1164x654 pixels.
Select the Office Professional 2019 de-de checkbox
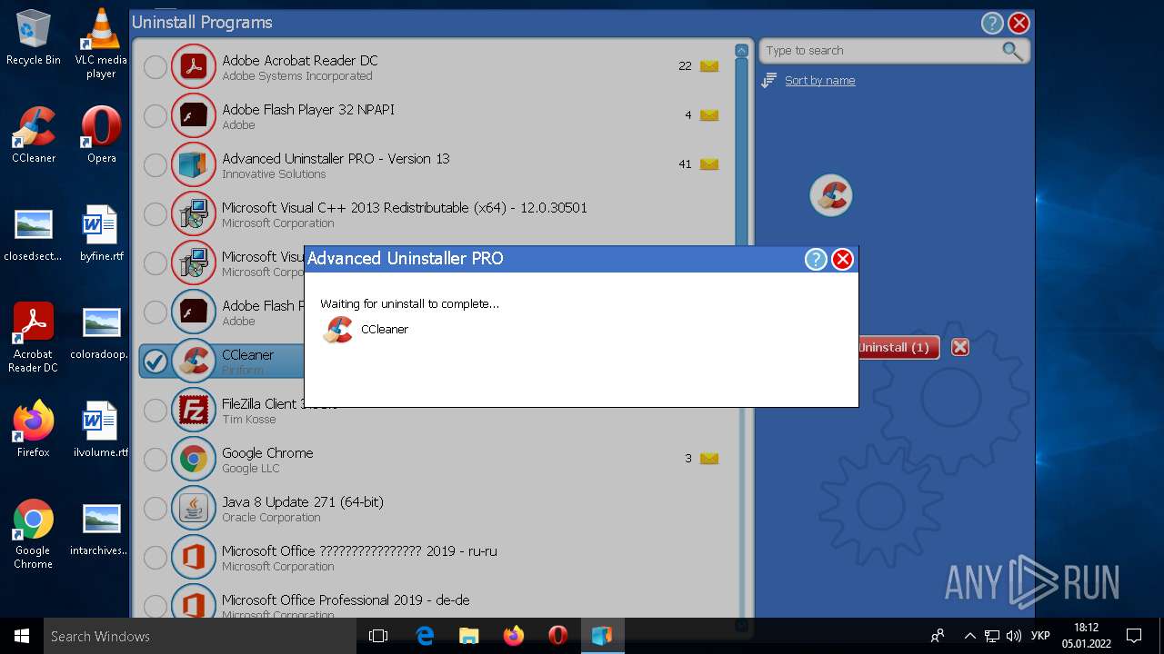156,605
